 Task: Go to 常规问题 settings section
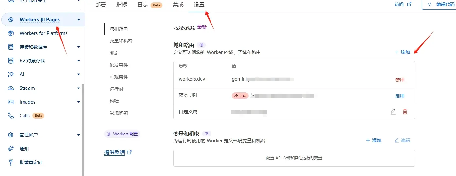119,113
